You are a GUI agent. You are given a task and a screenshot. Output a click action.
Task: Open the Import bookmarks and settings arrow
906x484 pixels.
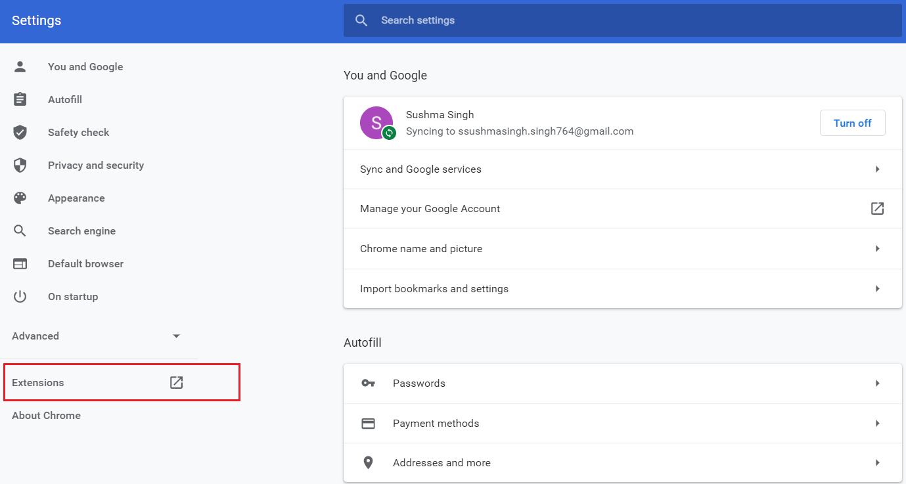pyautogui.click(x=878, y=288)
